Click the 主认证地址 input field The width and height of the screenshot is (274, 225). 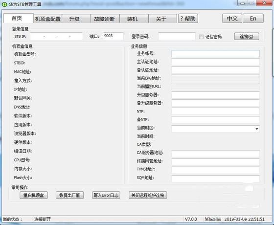(215, 62)
